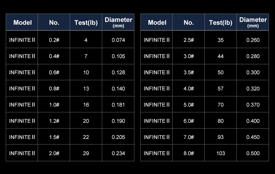This screenshot has height=174, width=275.
Task: Click the 0.280 diameter value
Action: coord(253,56)
